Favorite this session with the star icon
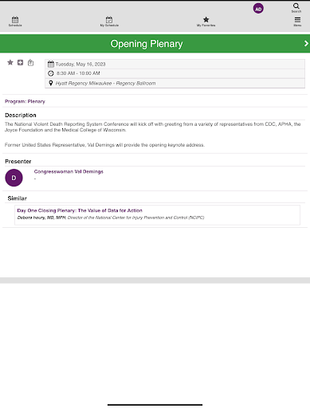The width and height of the screenshot is (310, 408). pyautogui.click(x=10, y=62)
